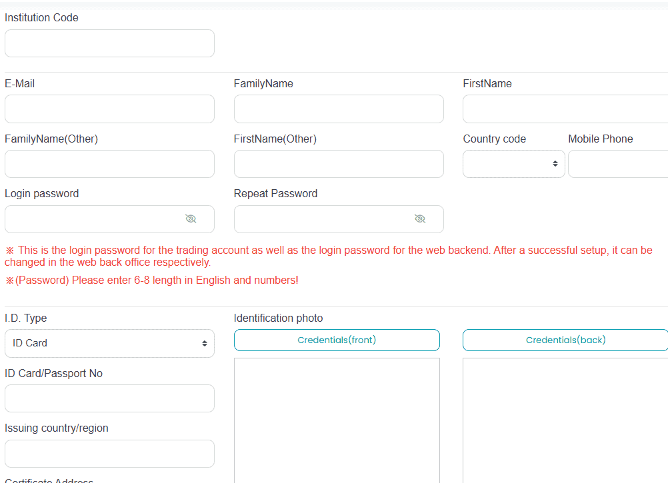Show the Repeat Password text

tap(420, 219)
